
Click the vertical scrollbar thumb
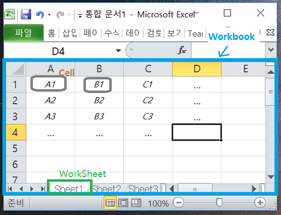point(270,92)
